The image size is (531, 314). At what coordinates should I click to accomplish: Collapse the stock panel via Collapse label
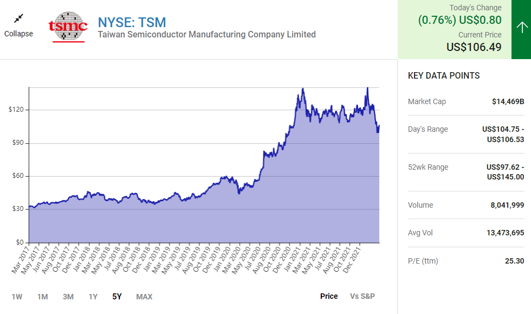pyautogui.click(x=19, y=34)
